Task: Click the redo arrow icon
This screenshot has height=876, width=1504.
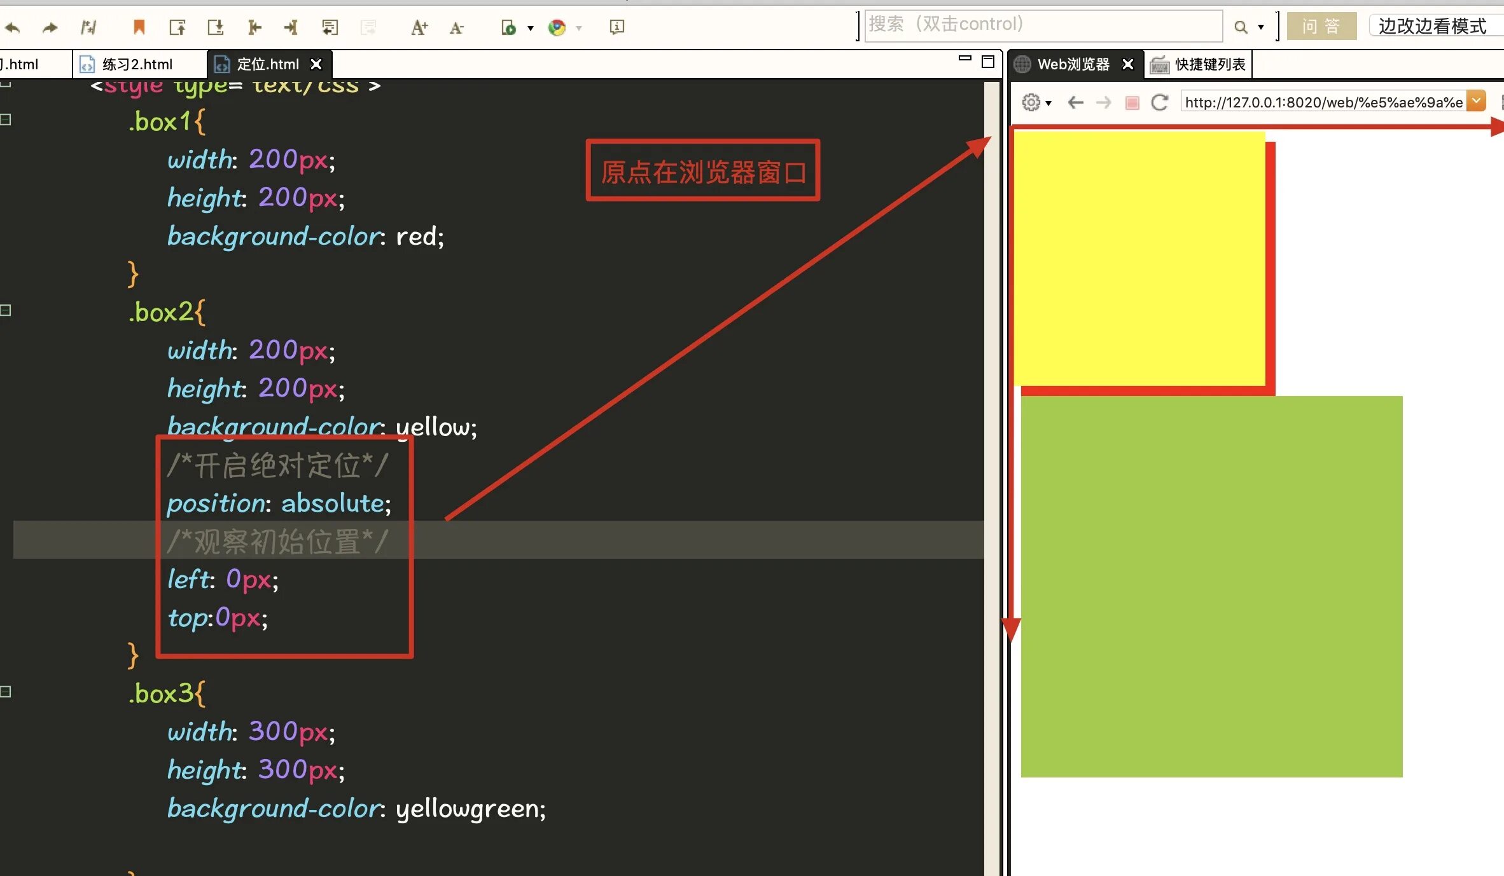Action: [x=50, y=27]
